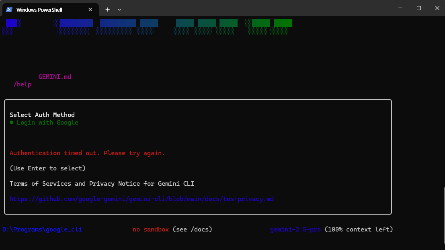Click the GEMINI.md text
This screenshot has width=445, height=250.
point(55,77)
